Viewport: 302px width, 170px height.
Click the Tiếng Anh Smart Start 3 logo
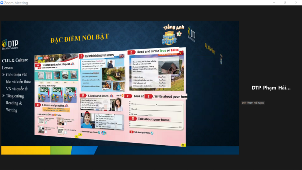coord(172,35)
